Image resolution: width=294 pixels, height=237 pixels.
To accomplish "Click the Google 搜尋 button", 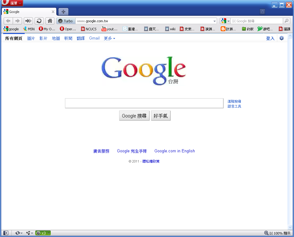I will pyautogui.click(x=134, y=116).
